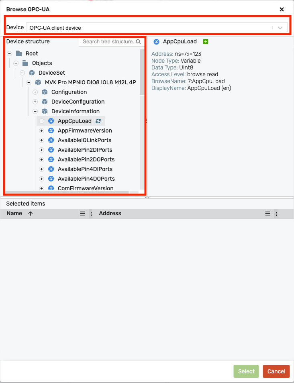
Task: Expand the AppFirmwareVersion node
Action: coord(41,131)
